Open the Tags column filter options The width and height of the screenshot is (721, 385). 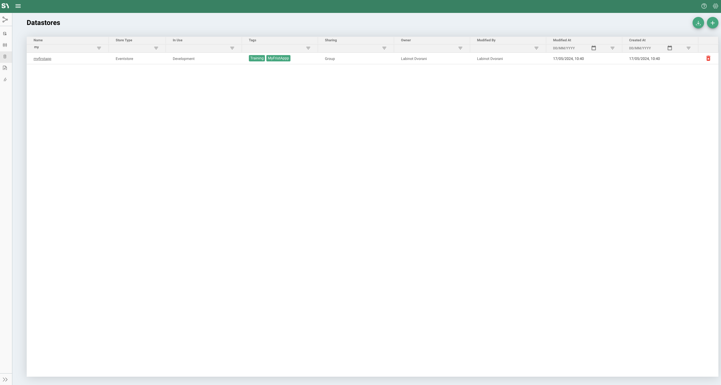(308, 48)
